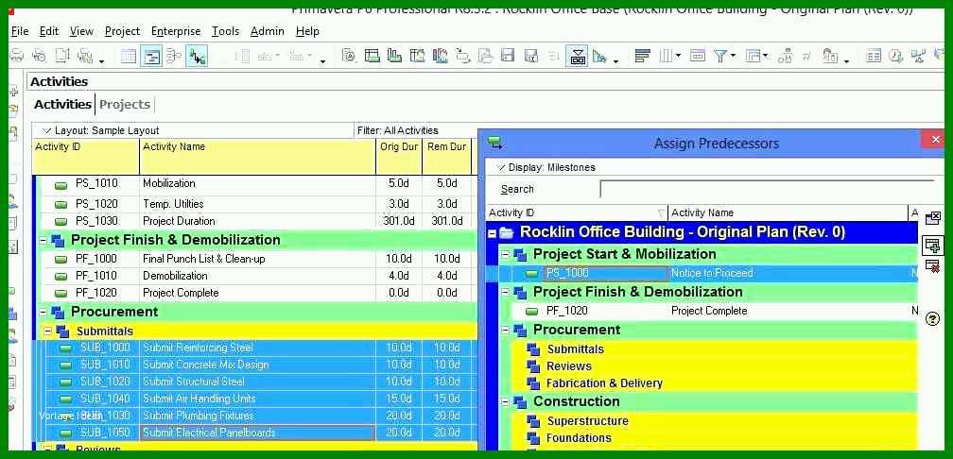953x459 pixels.
Task: Click the Level Resources icon near the toolbar end
Action: [x=918, y=57]
